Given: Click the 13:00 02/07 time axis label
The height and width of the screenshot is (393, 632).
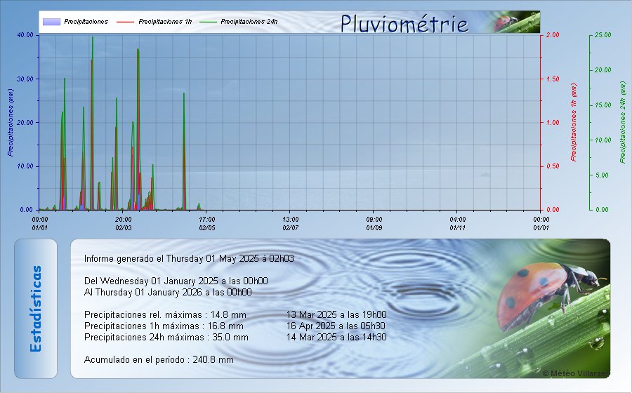Looking at the screenshot, I should tap(290, 223).
